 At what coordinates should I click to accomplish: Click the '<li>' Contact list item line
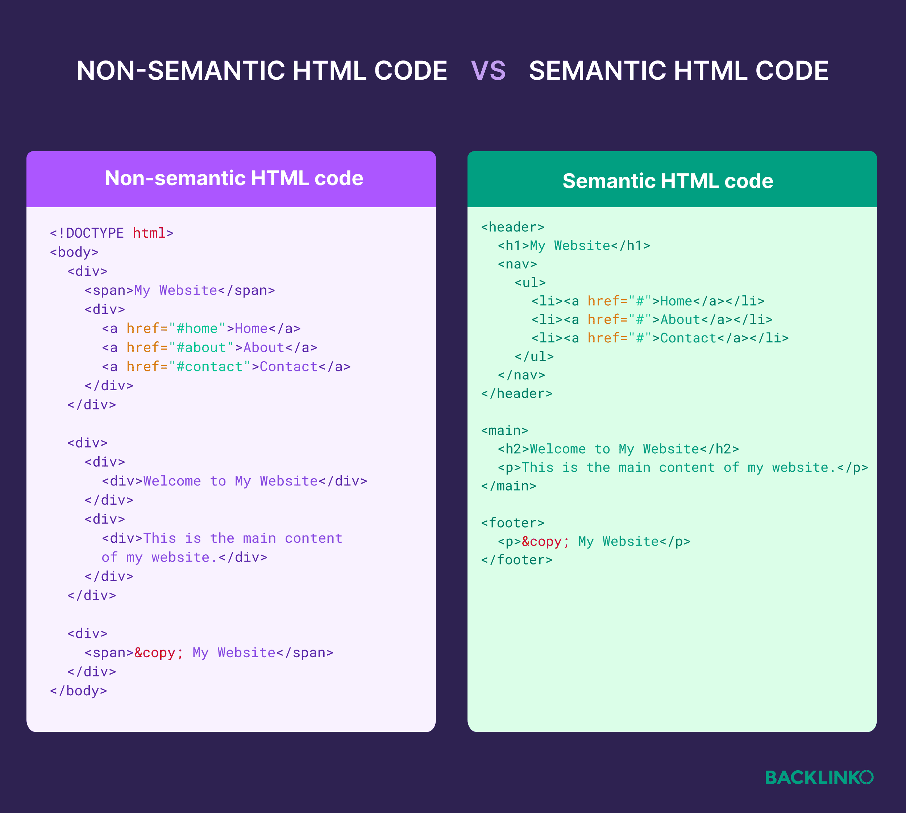point(660,338)
